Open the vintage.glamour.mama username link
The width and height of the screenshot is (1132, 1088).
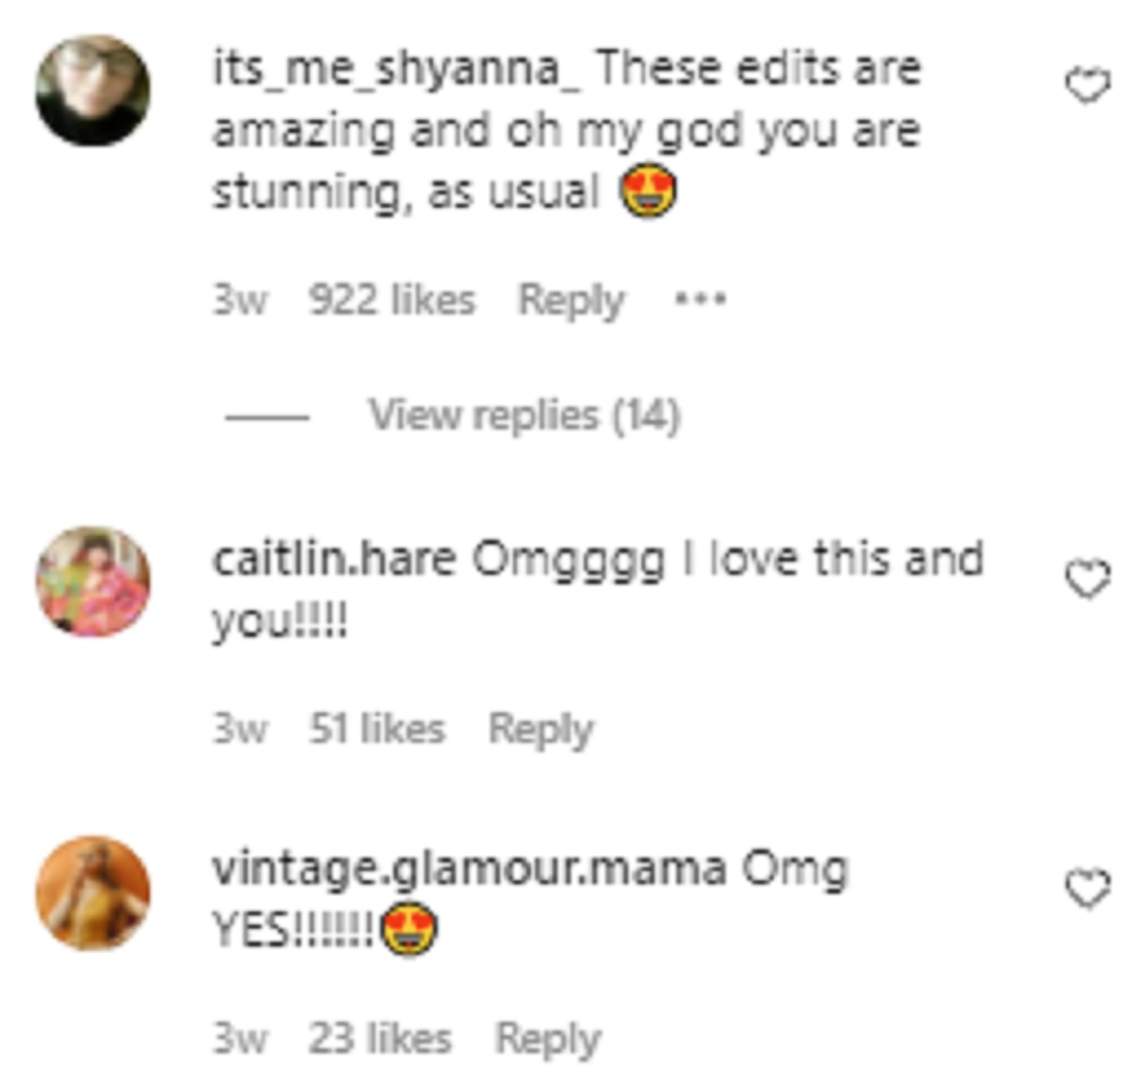[x=469, y=869]
